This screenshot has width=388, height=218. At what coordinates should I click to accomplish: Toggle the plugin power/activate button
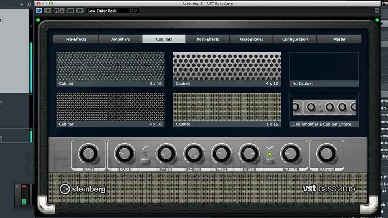39,11
